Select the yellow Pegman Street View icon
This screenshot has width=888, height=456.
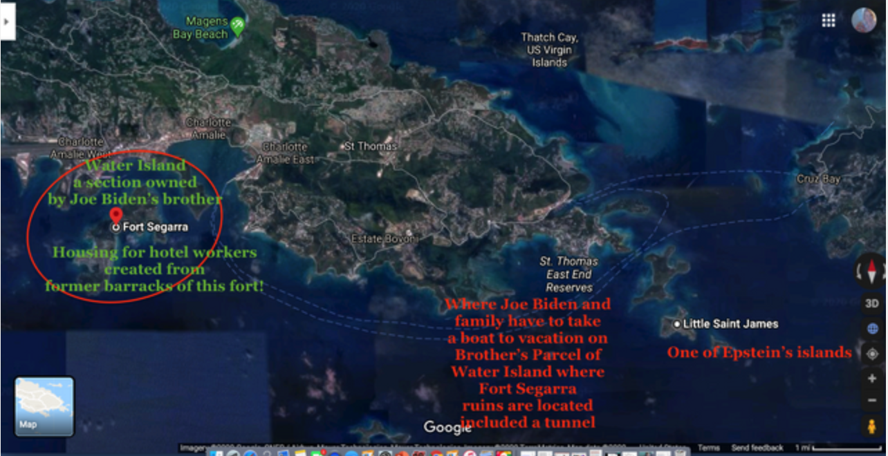pyautogui.click(x=872, y=426)
